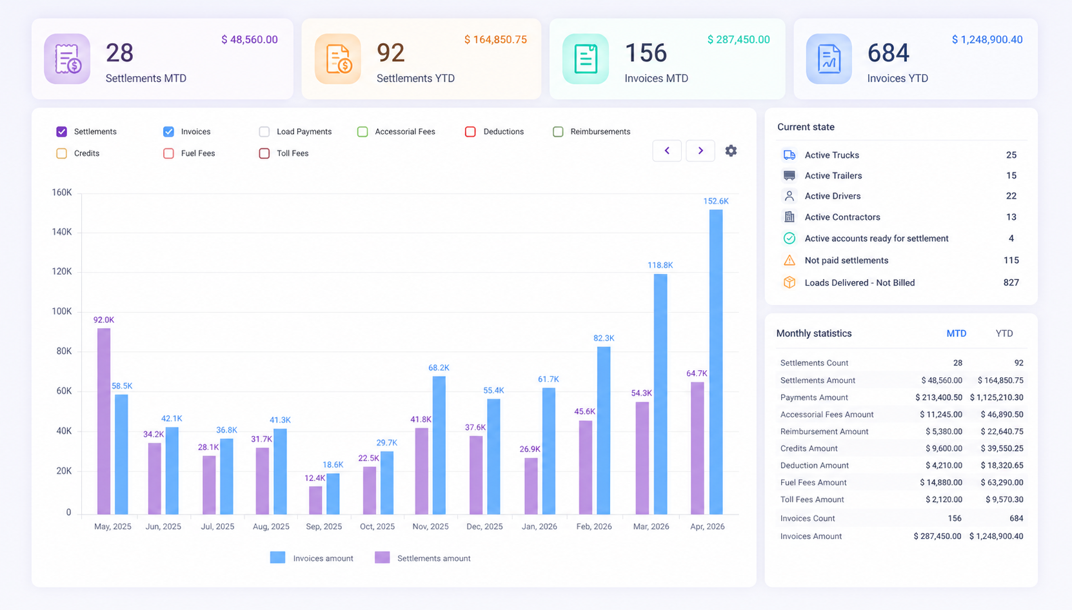The height and width of the screenshot is (610, 1072).
Task: Click the Active Trailers trailer icon
Action: pyautogui.click(x=789, y=175)
